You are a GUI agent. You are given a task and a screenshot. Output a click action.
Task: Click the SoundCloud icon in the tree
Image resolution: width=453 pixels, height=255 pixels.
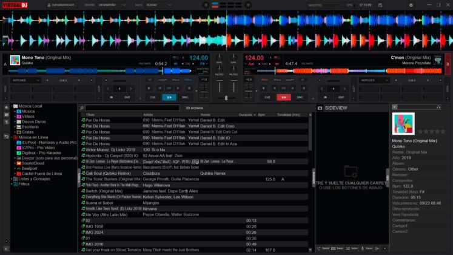point(19,163)
